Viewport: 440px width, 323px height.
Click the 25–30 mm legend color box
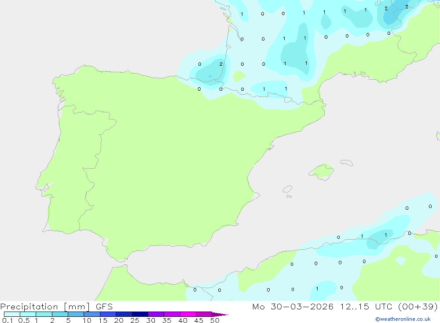point(140,314)
